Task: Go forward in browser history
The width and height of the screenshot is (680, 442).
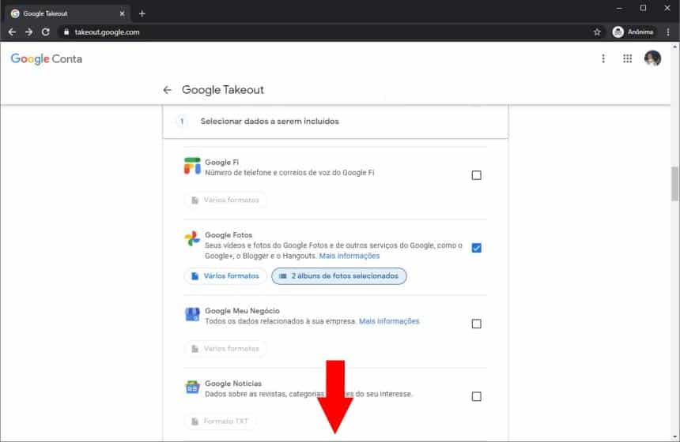Action: (x=28, y=32)
